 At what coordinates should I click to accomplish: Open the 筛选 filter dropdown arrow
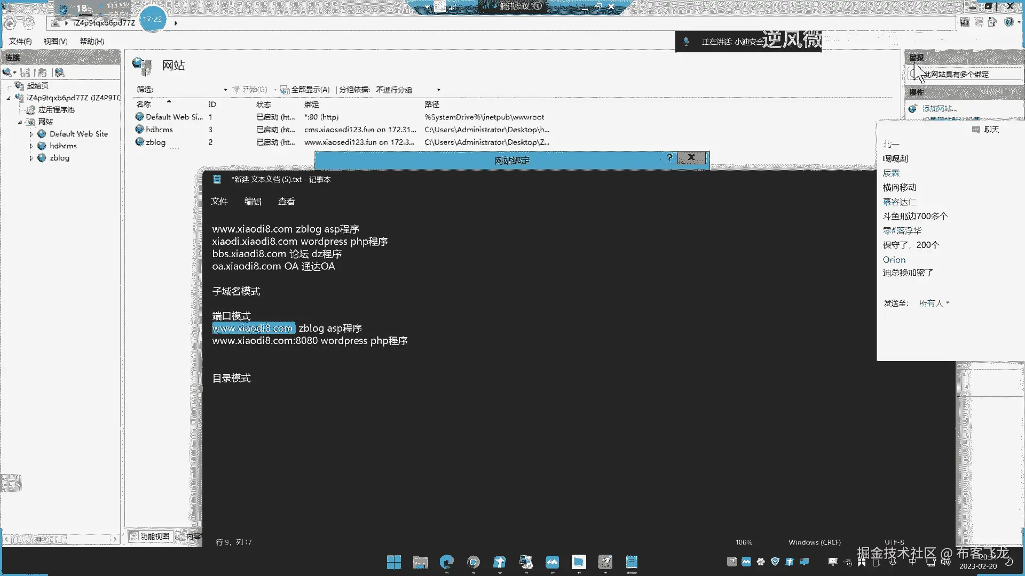point(225,90)
